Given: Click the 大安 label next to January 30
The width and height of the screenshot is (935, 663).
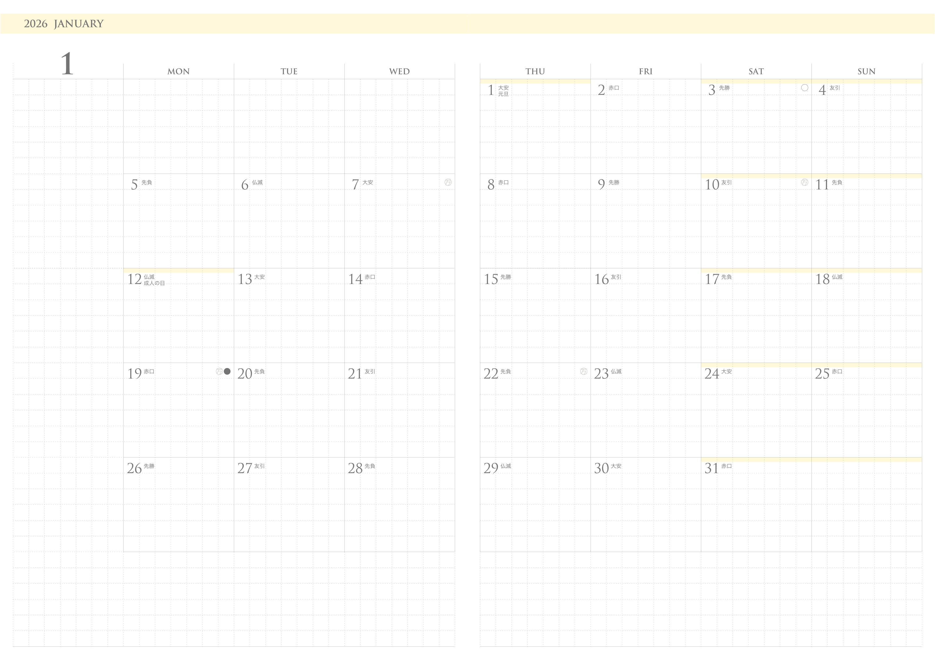Looking at the screenshot, I should point(616,466).
